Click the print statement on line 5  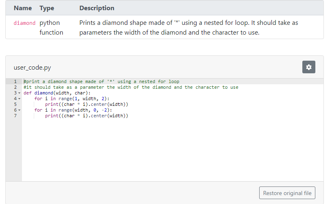pyautogui.click(x=87, y=104)
